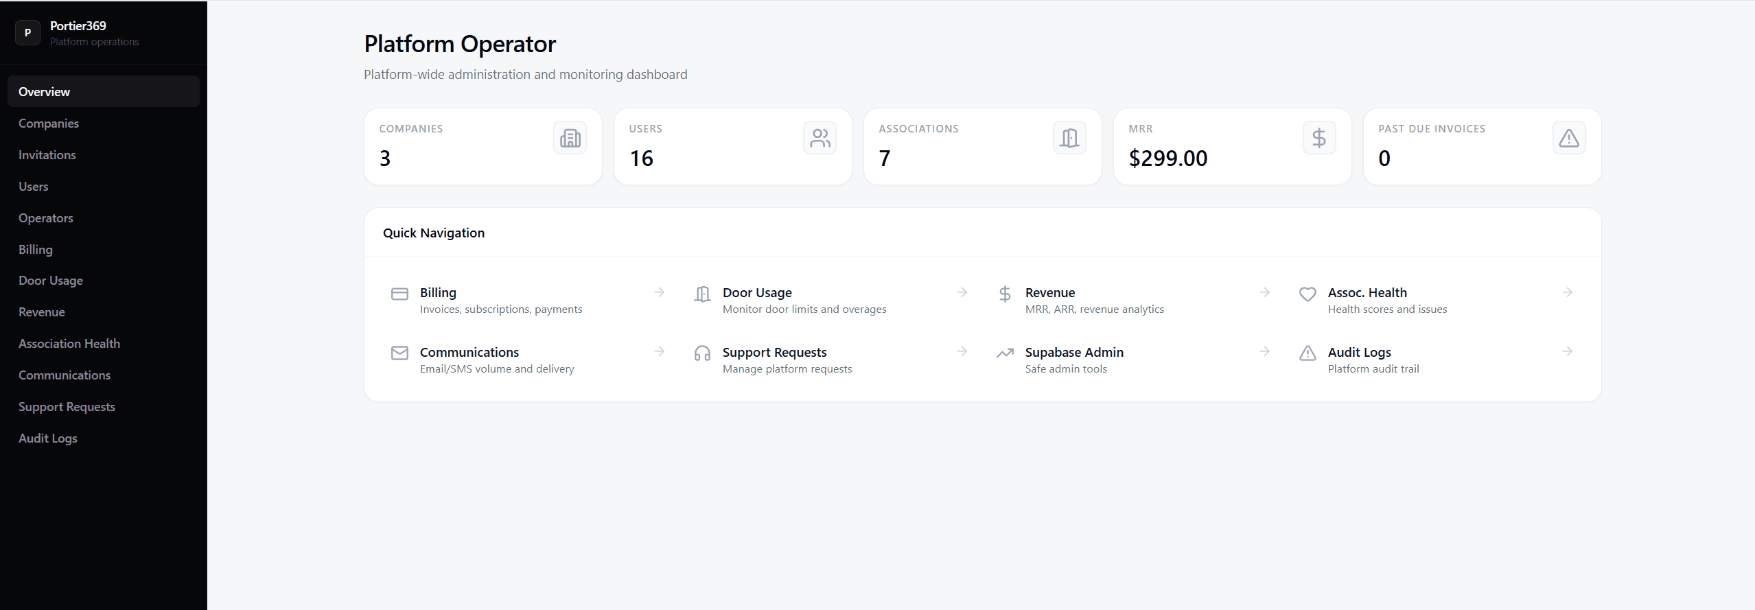Click the Past Due Invoices value 0
The width and height of the screenshot is (1755, 610).
[x=1384, y=159]
